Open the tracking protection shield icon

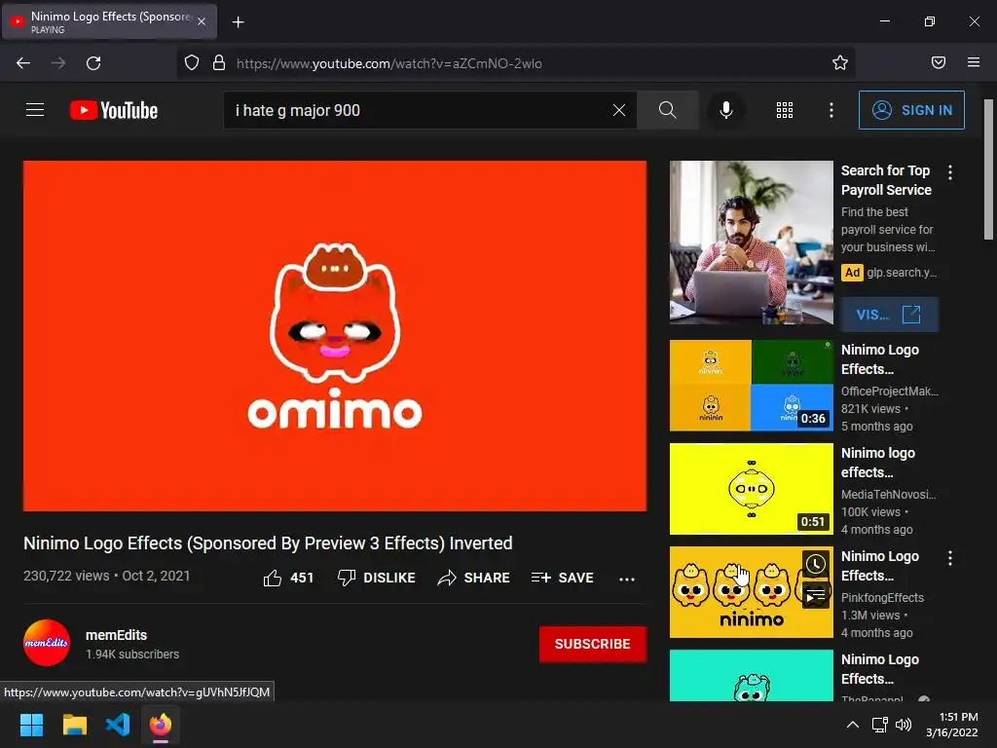tap(192, 63)
